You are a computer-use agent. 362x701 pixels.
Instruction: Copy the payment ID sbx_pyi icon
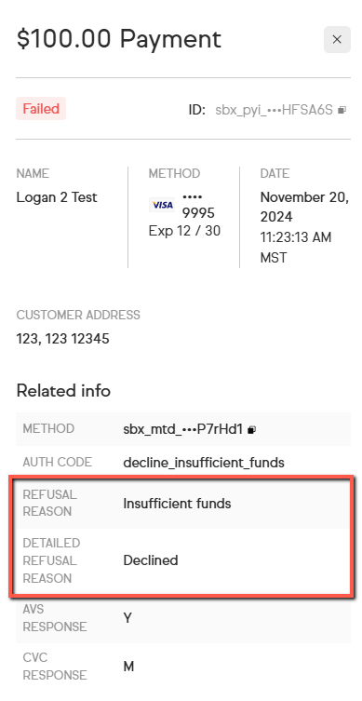tap(342, 110)
